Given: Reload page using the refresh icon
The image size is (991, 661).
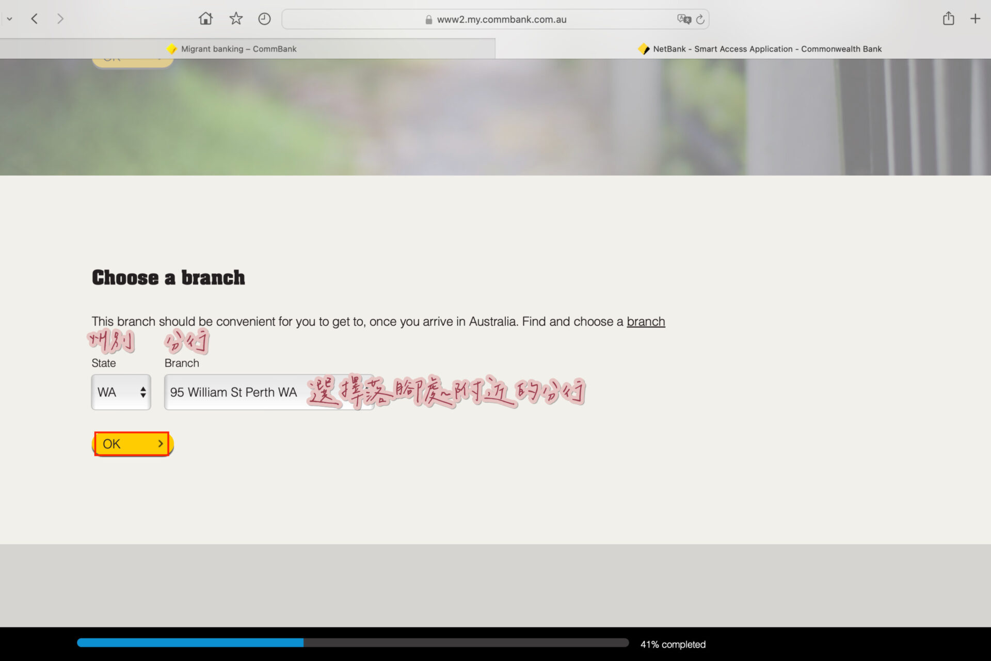Looking at the screenshot, I should (x=700, y=19).
